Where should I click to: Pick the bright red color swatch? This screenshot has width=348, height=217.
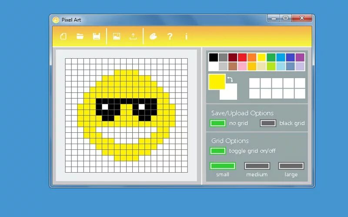tap(242, 58)
